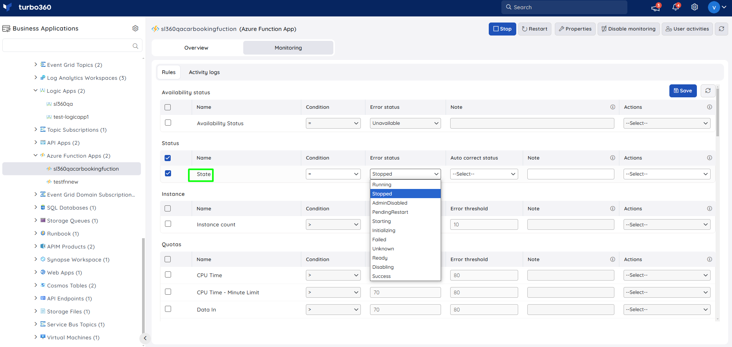Show info for Instance section Note column
The height and width of the screenshot is (347, 732).
pos(612,209)
